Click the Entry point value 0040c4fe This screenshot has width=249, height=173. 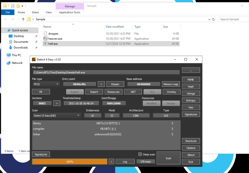(x=80, y=84)
